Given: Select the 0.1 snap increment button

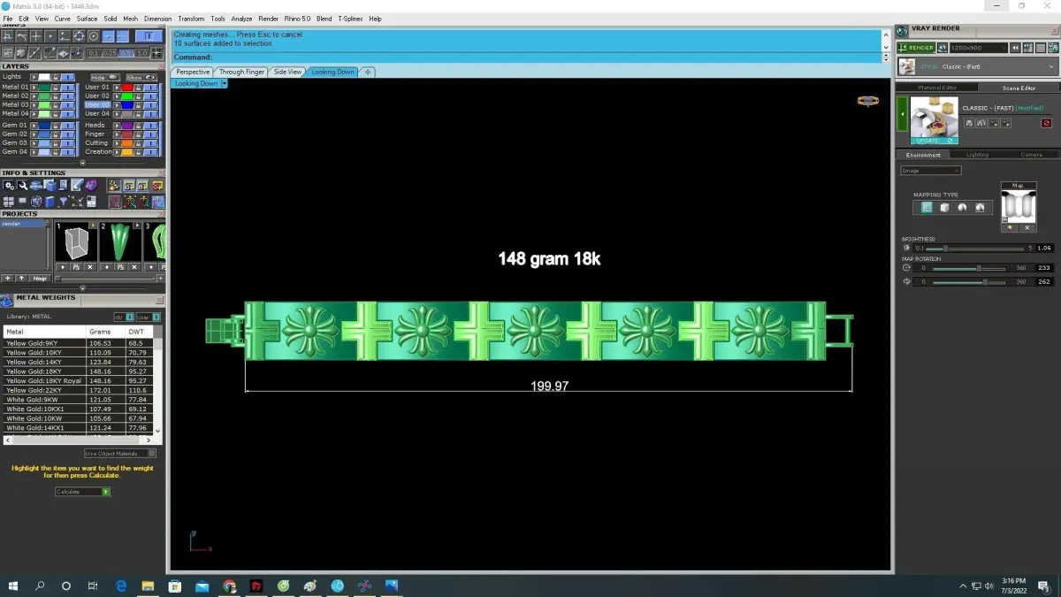Looking at the screenshot, I should coord(94,53).
